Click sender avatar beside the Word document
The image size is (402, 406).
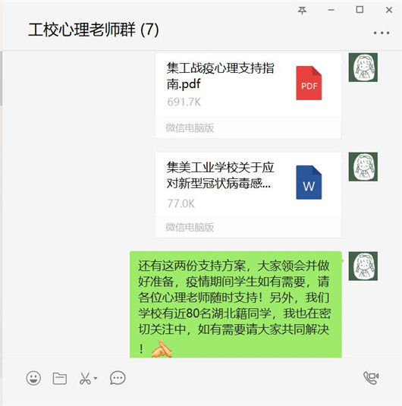363,167
